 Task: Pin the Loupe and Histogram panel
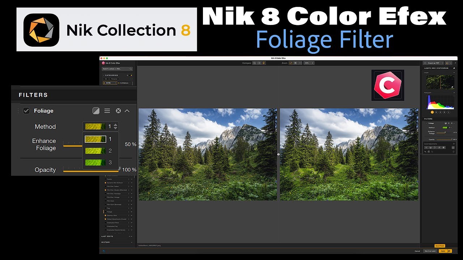pos(454,68)
